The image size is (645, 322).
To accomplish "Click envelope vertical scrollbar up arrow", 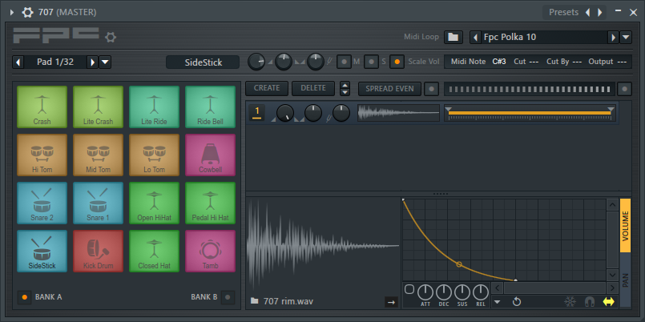I will point(612,204).
